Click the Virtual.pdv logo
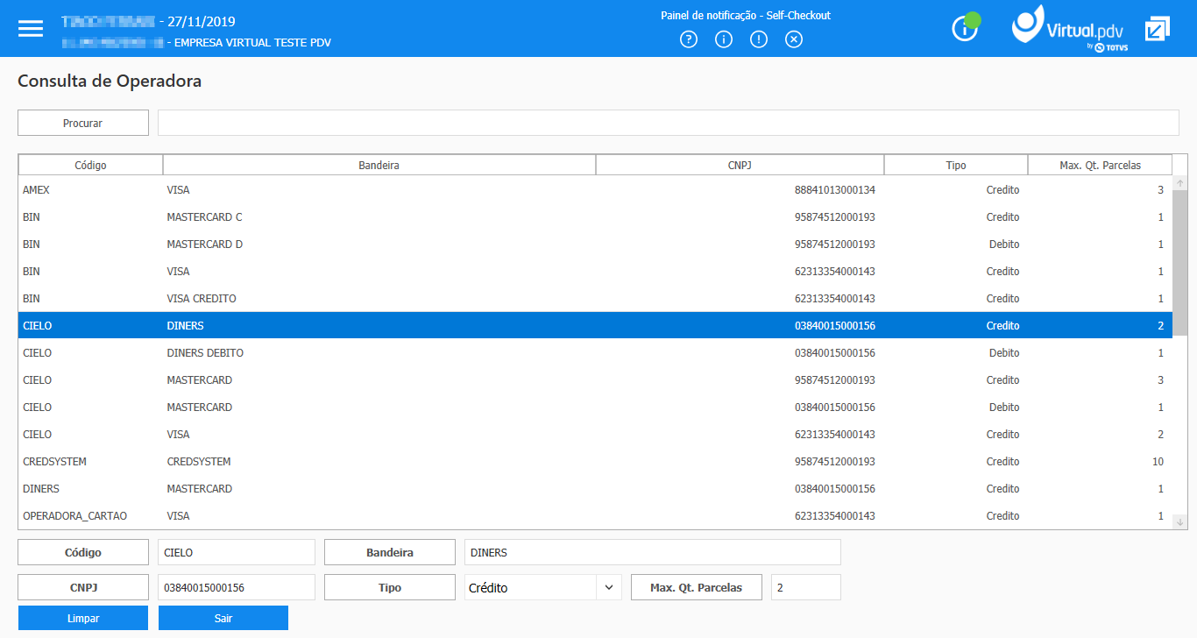Viewport: 1197px width, 638px height. (x=1072, y=29)
